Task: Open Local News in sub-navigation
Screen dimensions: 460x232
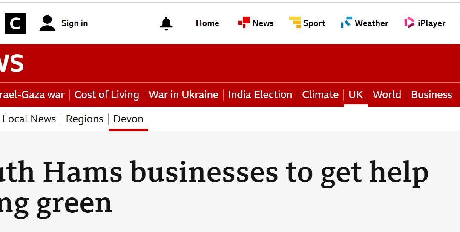Action: coord(29,119)
